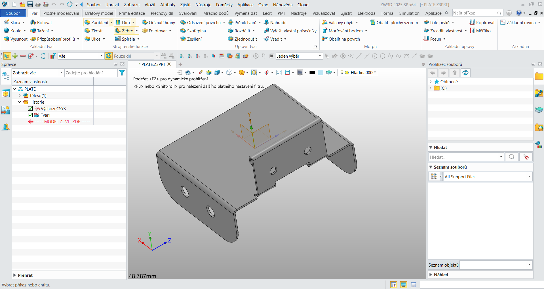Expand the Oblíbené favorites node
Screen dimensions: 544x289
tap(431, 81)
